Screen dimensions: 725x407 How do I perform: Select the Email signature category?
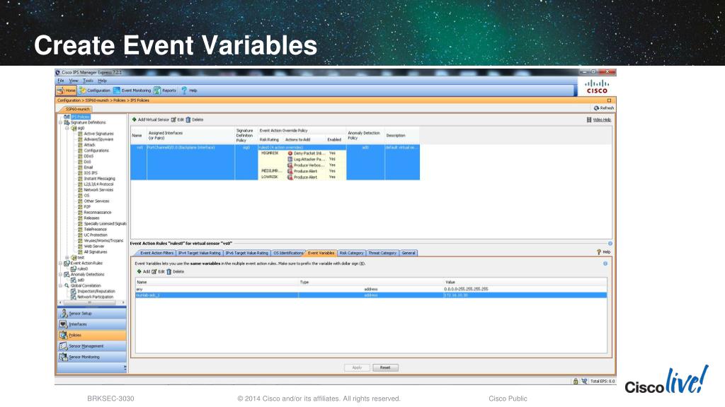coord(89,167)
